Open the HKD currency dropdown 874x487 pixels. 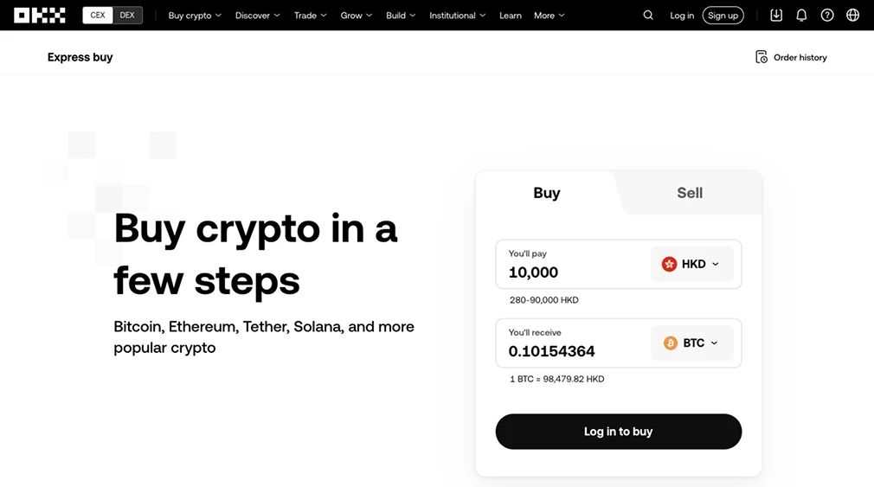(x=691, y=264)
